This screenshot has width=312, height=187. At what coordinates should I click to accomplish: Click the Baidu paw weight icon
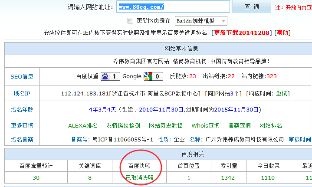105,76
